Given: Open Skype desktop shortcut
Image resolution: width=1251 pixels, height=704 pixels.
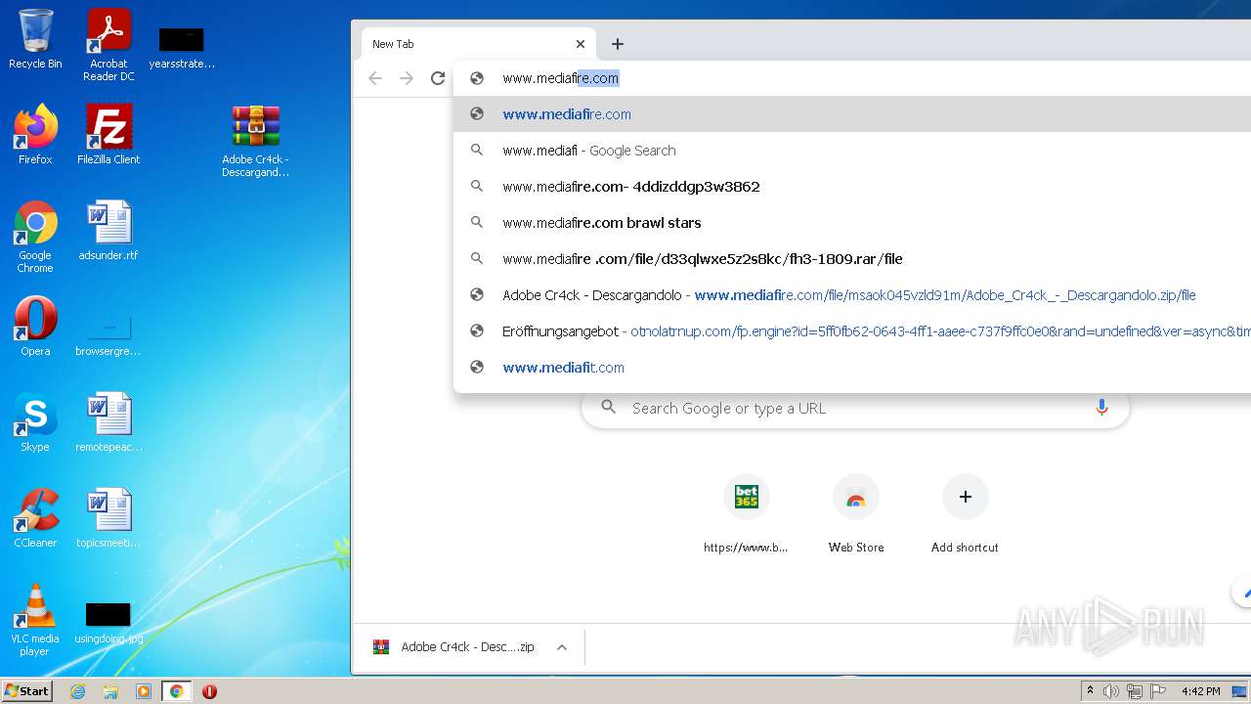Looking at the screenshot, I should pyautogui.click(x=35, y=421).
